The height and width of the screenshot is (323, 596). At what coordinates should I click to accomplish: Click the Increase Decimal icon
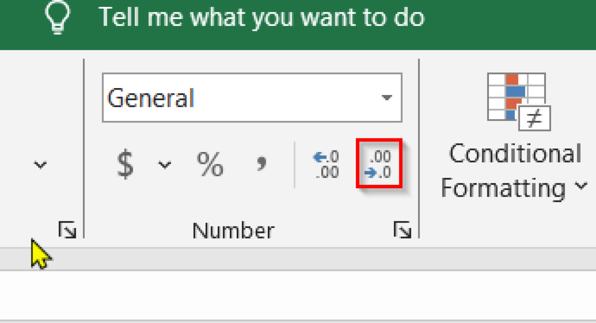[326, 165]
